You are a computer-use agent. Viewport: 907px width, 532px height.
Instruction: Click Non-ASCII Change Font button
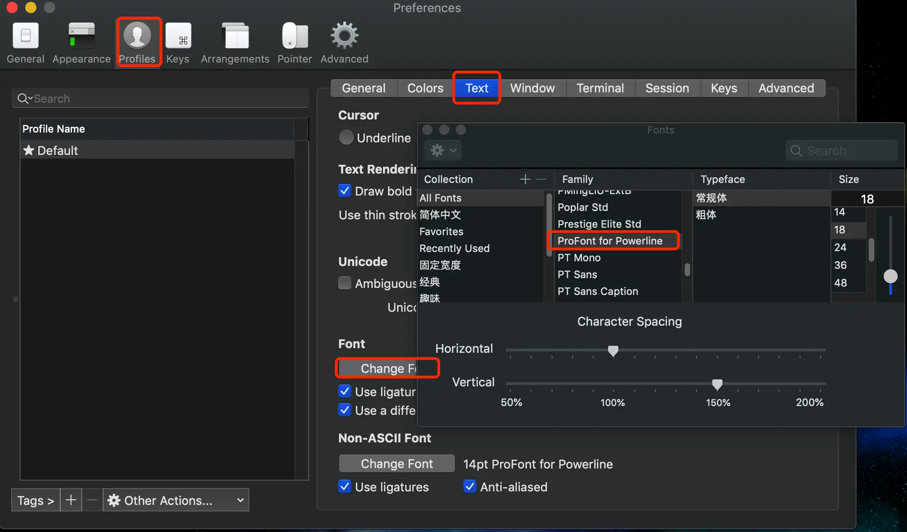397,464
